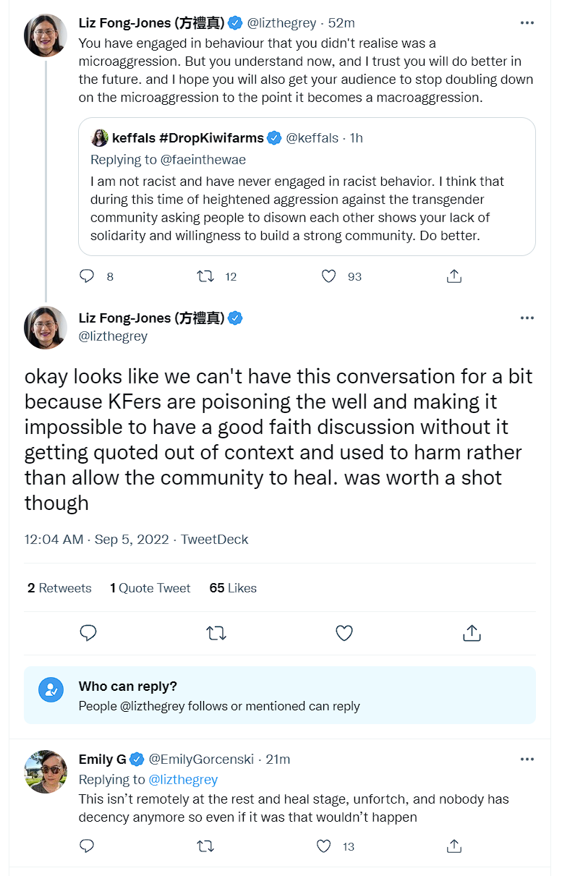Retweet the main tweet about KFers
The width and height of the screenshot is (562, 876).
[216, 633]
